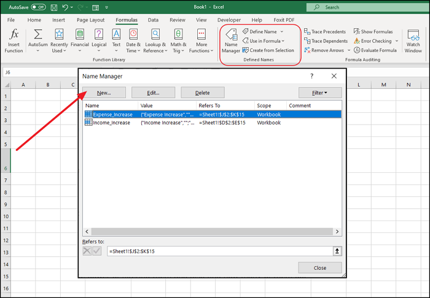
Task: Click the Save icon in title bar
Action: [x=54, y=7]
